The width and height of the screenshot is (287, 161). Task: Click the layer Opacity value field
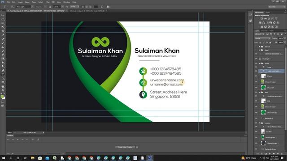(281, 38)
